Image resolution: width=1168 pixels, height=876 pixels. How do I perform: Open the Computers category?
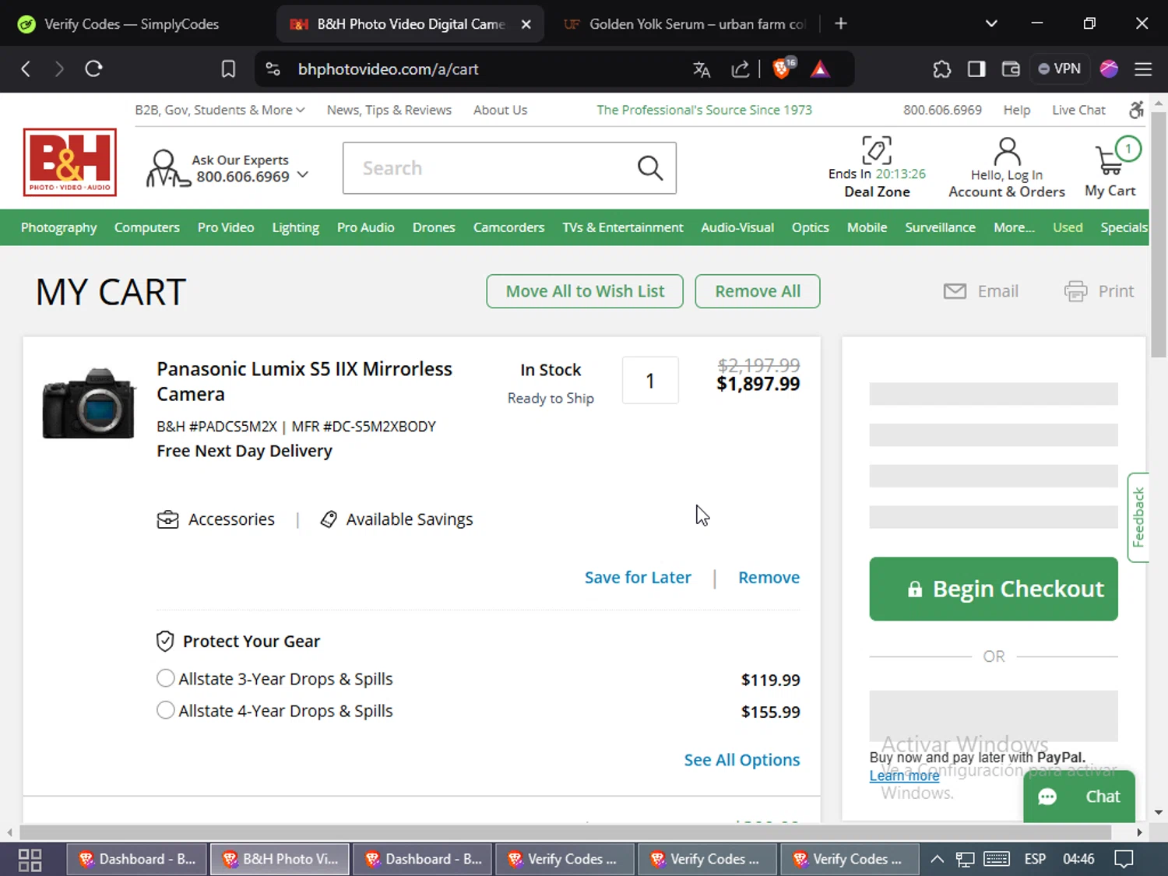tap(146, 227)
